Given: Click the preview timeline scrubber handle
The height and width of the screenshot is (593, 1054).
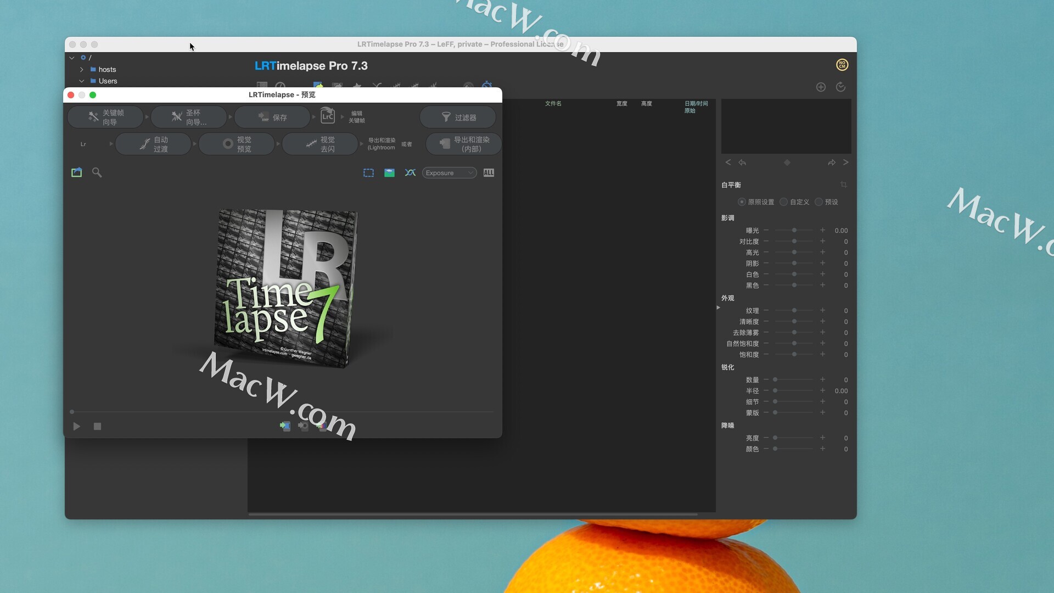Looking at the screenshot, I should click(72, 412).
